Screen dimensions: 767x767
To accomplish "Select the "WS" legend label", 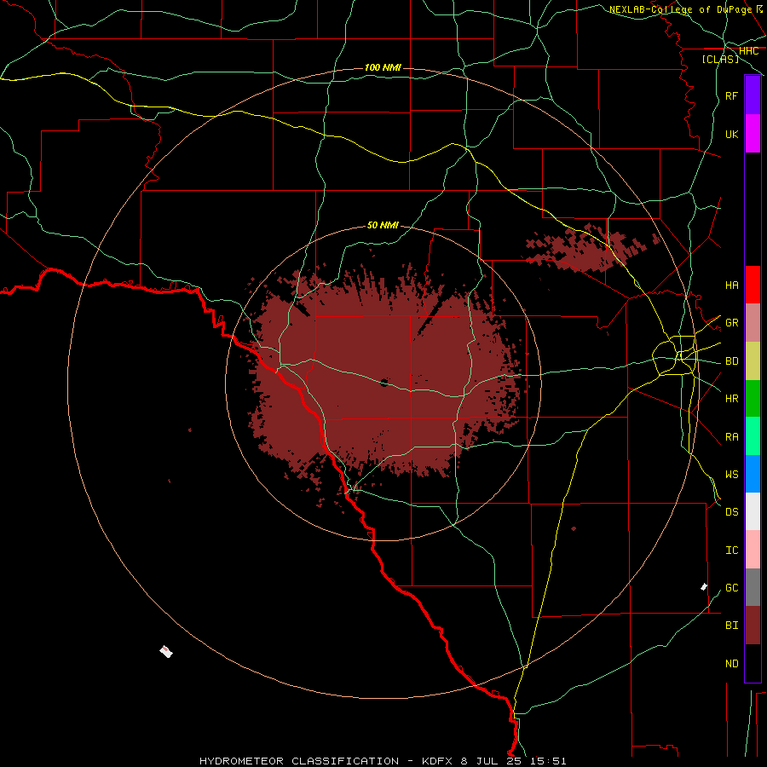I will tap(731, 475).
